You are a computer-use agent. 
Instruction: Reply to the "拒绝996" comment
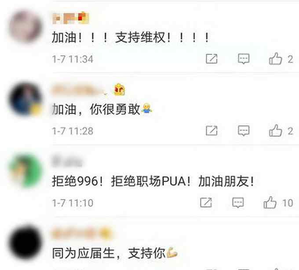click(238, 202)
